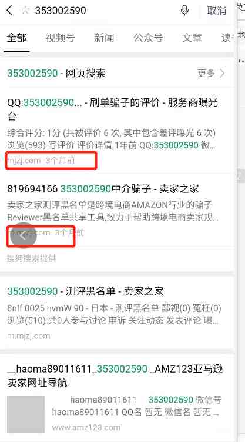
Task: Open the 文章 tab
Action: (192, 38)
